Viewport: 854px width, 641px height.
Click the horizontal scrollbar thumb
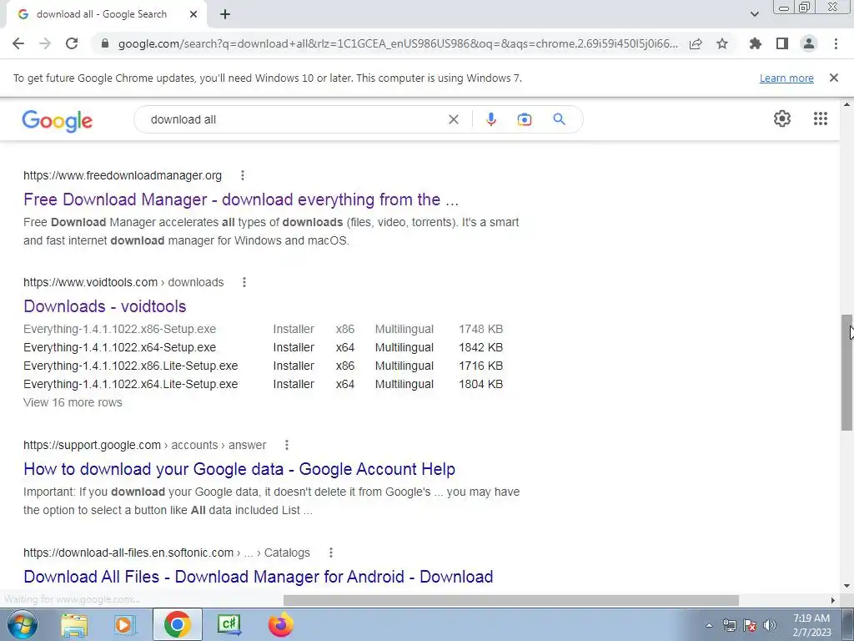[x=511, y=601]
